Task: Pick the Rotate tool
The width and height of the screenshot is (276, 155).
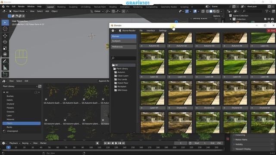Action: pos(5,42)
